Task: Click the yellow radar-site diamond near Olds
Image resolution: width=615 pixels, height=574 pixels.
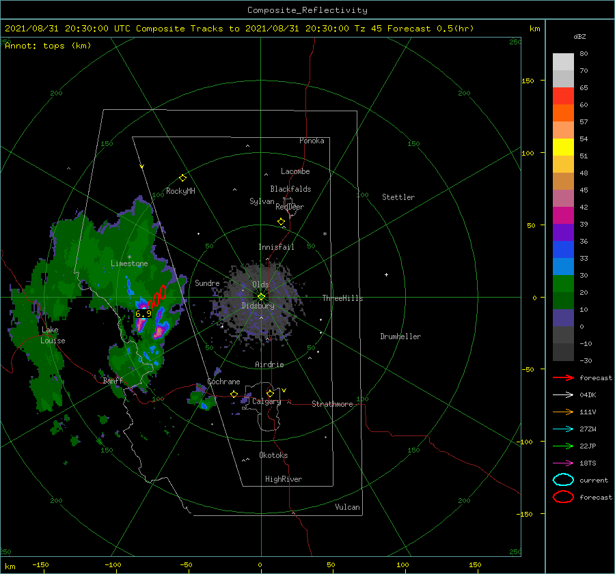Action: [261, 297]
